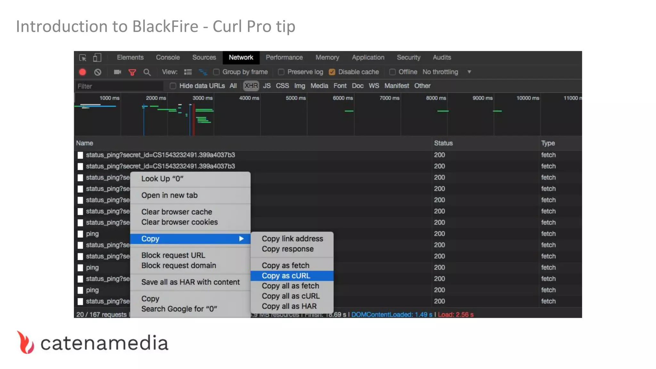The image size is (656, 369).
Task: Check Hide data URLs
Action: [173, 86]
